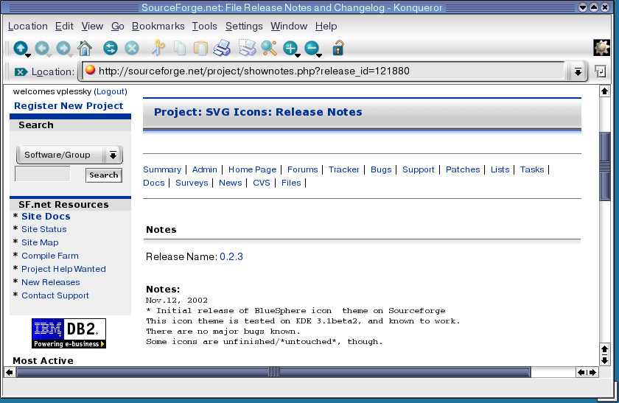Open the Support link

point(418,169)
